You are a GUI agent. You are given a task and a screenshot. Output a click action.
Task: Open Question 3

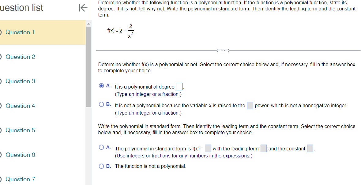20,81
